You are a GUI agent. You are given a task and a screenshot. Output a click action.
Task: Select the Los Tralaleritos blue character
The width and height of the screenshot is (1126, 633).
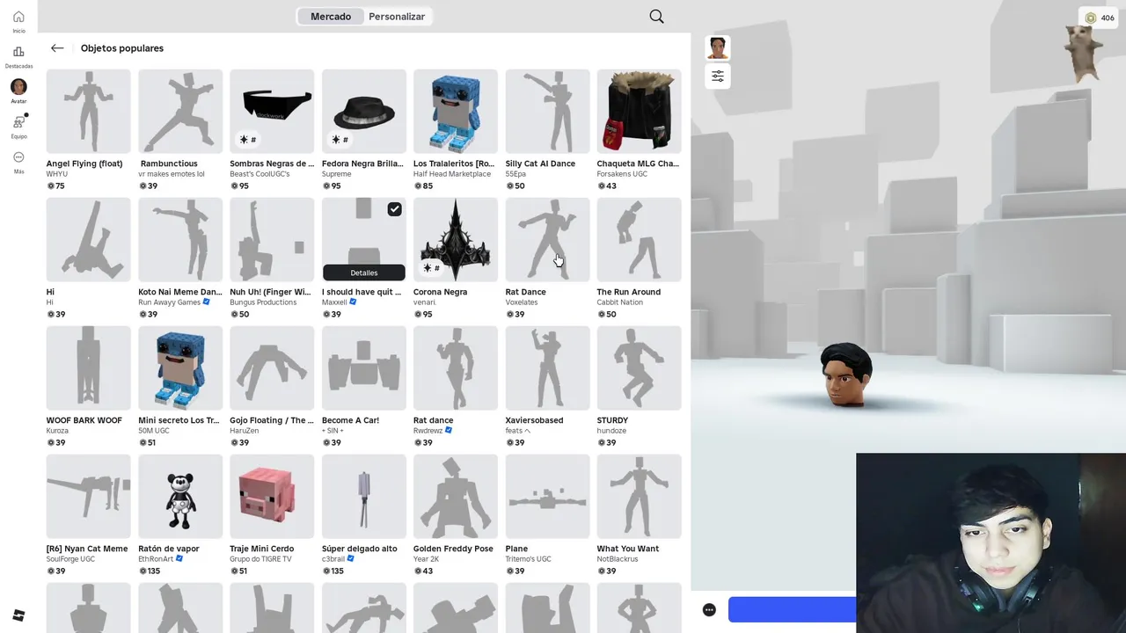coord(456,112)
